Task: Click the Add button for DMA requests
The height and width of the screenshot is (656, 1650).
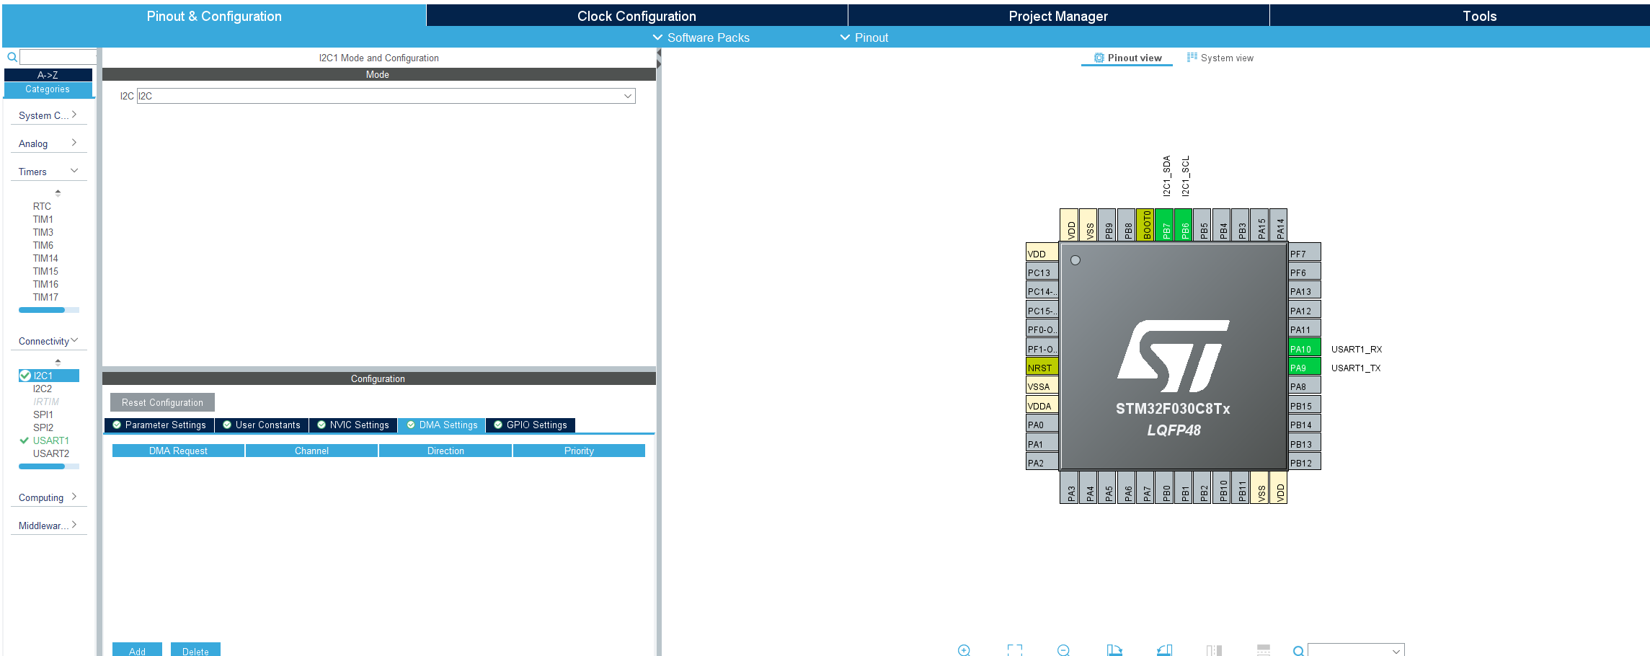Action: (x=136, y=650)
